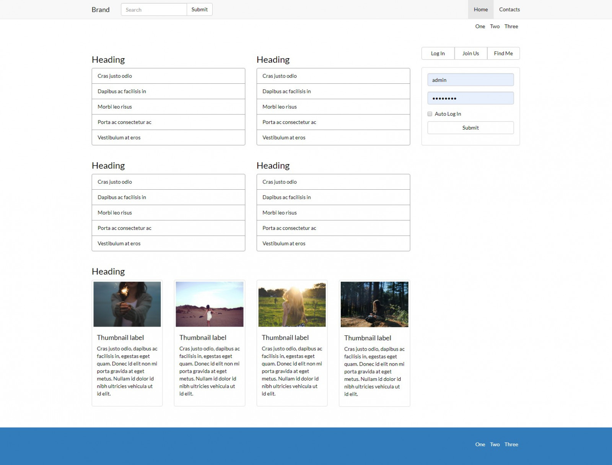
Task: Enable the Auto Log In checkbox
Action: (x=430, y=114)
